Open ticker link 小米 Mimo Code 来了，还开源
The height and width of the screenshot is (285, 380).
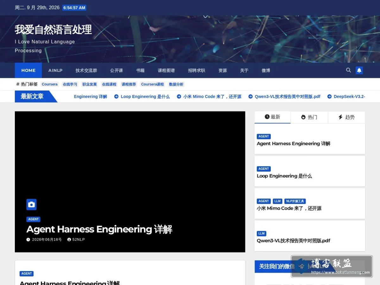tap(212, 97)
